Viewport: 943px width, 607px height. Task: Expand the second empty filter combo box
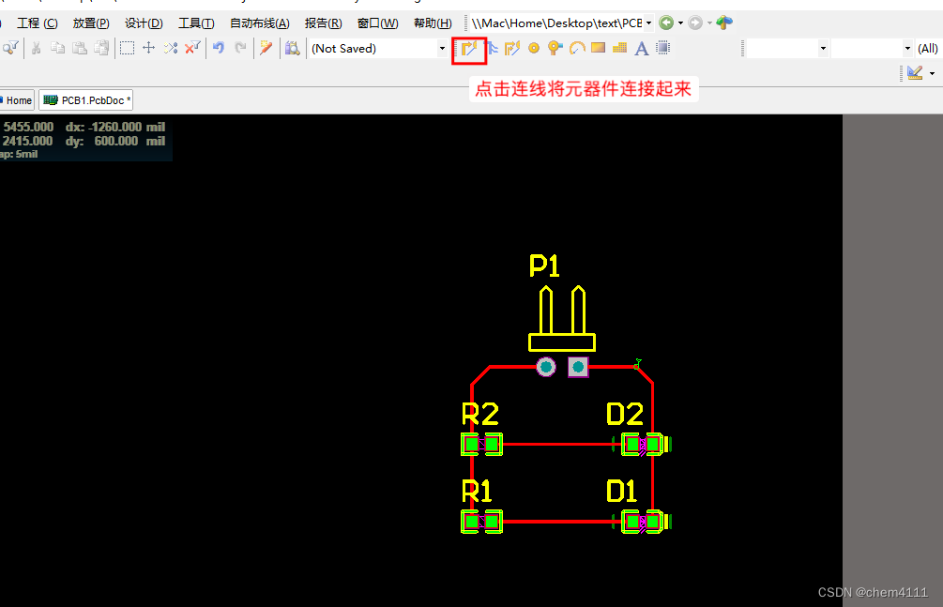(907, 48)
